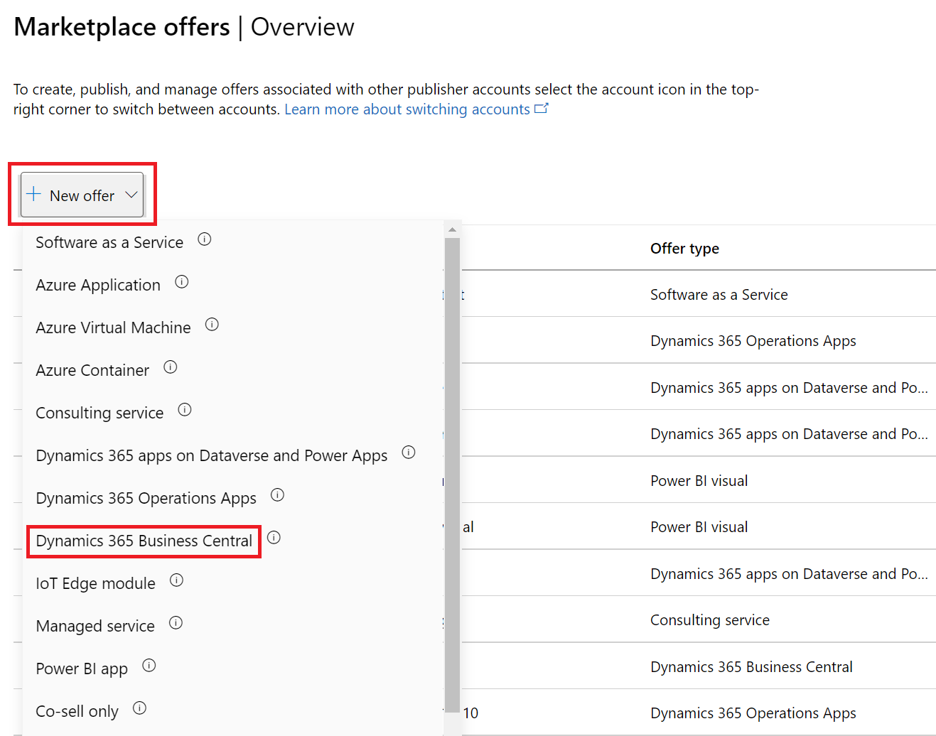Image resolution: width=936 pixels, height=736 pixels.
Task: Click the chevron arrow on New offer
Action: click(131, 195)
